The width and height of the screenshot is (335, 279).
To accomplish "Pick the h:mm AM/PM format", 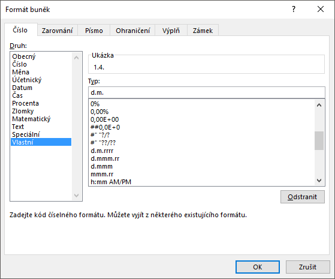I will point(111,182).
